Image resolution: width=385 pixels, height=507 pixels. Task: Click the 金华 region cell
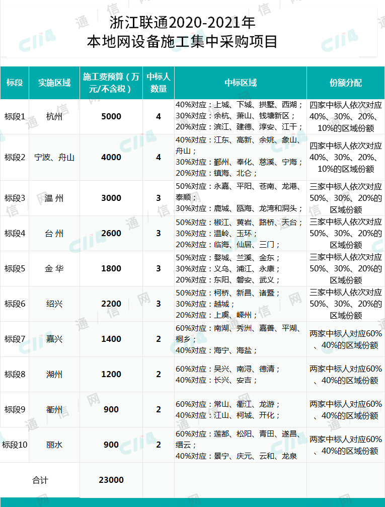coord(54,268)
